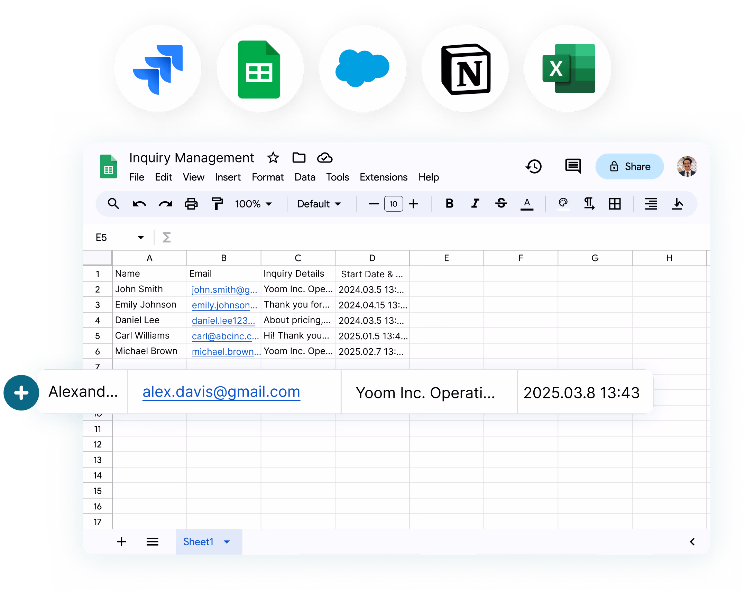Expand the Default font dropdown

(319, 204)
